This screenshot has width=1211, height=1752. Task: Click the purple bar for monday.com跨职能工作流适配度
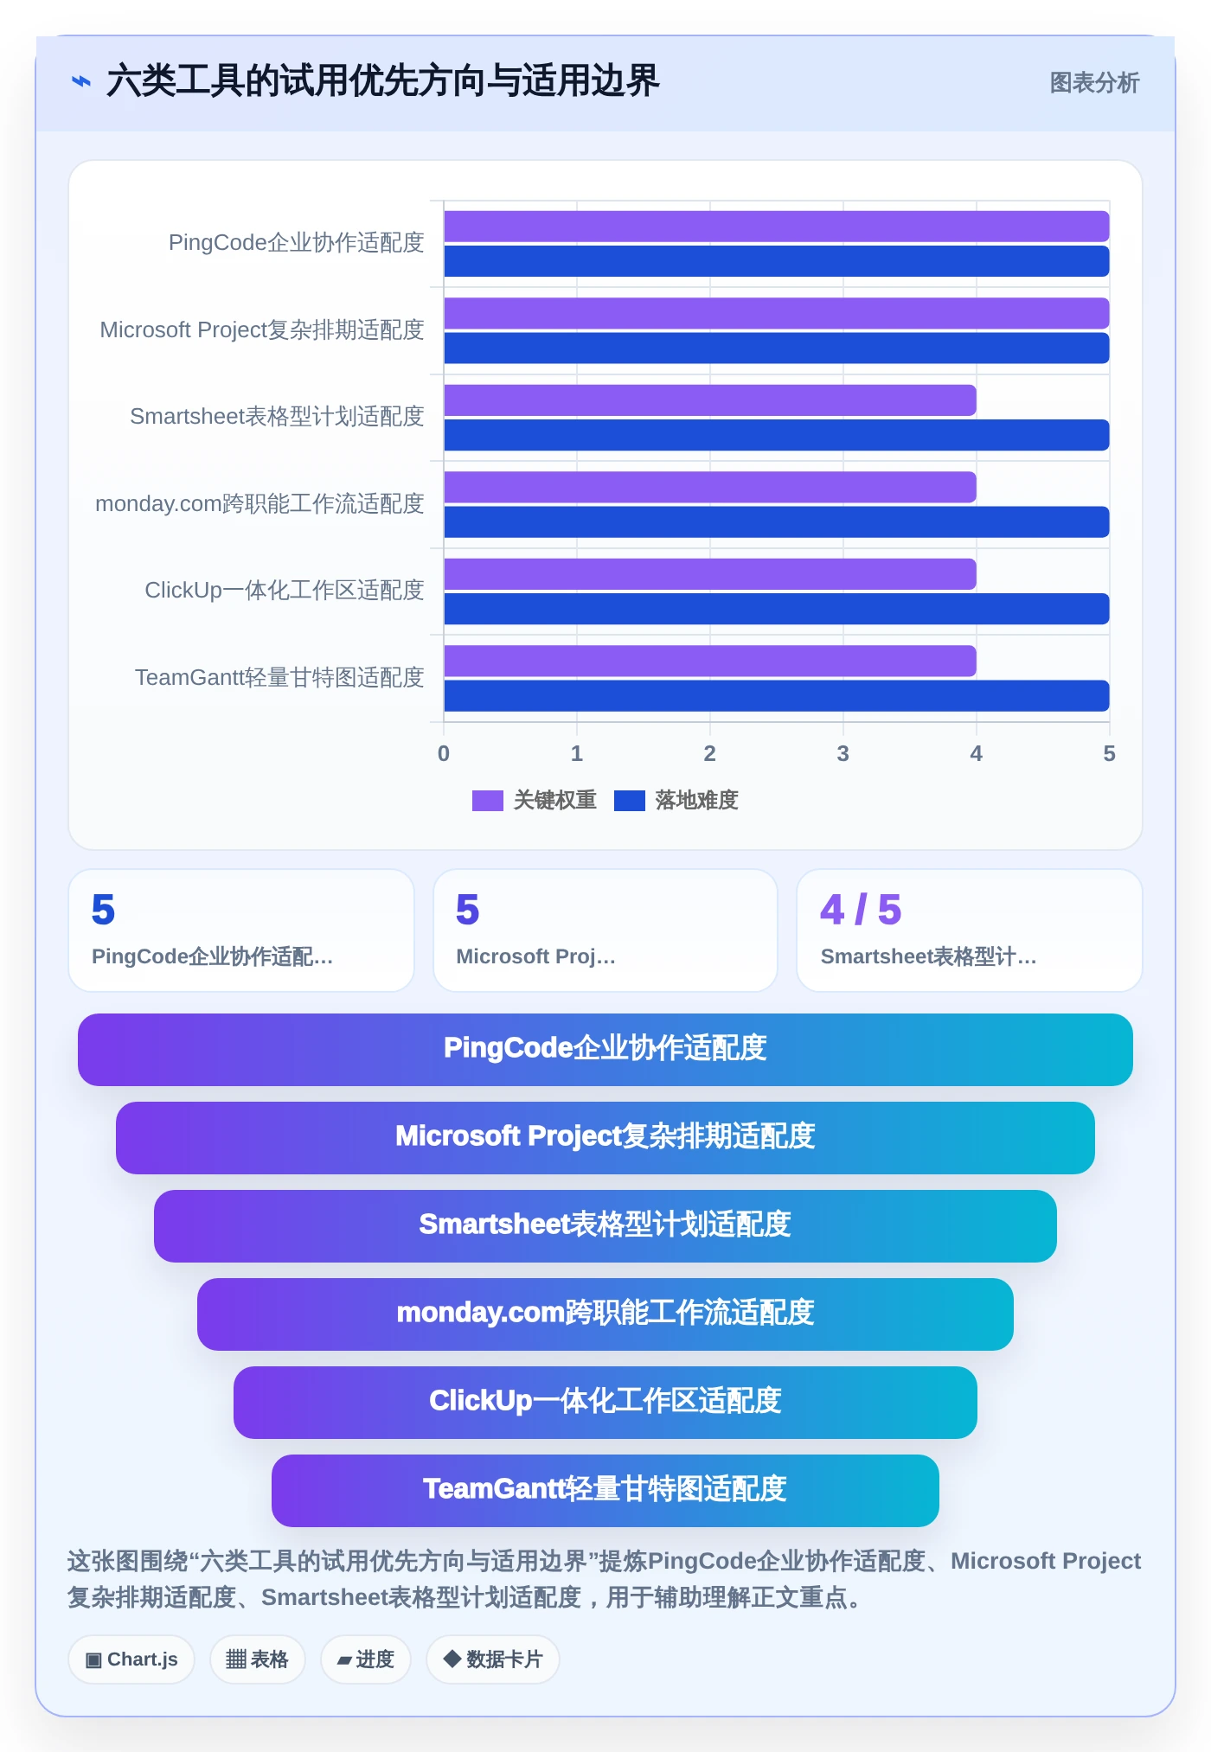click(x=710, y=487)
